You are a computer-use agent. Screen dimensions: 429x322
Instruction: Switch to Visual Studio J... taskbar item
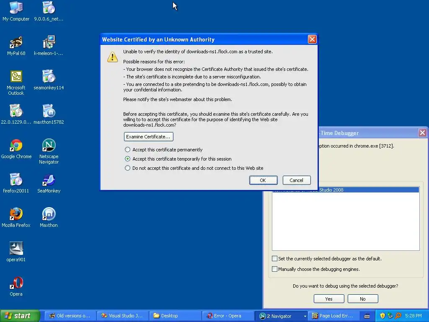coord(123,316)
